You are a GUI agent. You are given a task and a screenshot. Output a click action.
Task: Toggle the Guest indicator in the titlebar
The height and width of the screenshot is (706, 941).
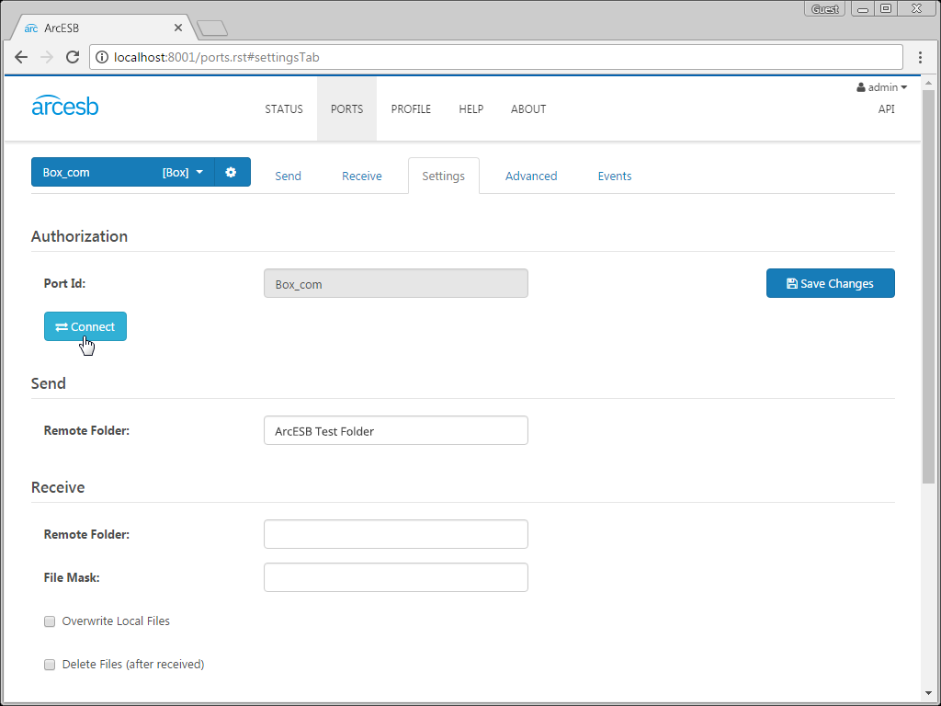(x=824, y=8)
